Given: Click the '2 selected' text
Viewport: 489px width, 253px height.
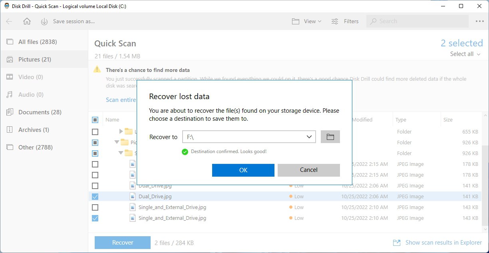Looking at the screenshot, I should click(x=462, y=43).
